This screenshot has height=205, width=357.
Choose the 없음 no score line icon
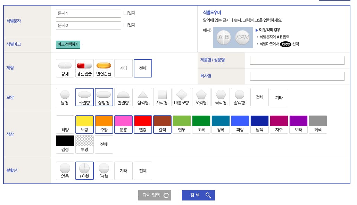pos(65,171)
